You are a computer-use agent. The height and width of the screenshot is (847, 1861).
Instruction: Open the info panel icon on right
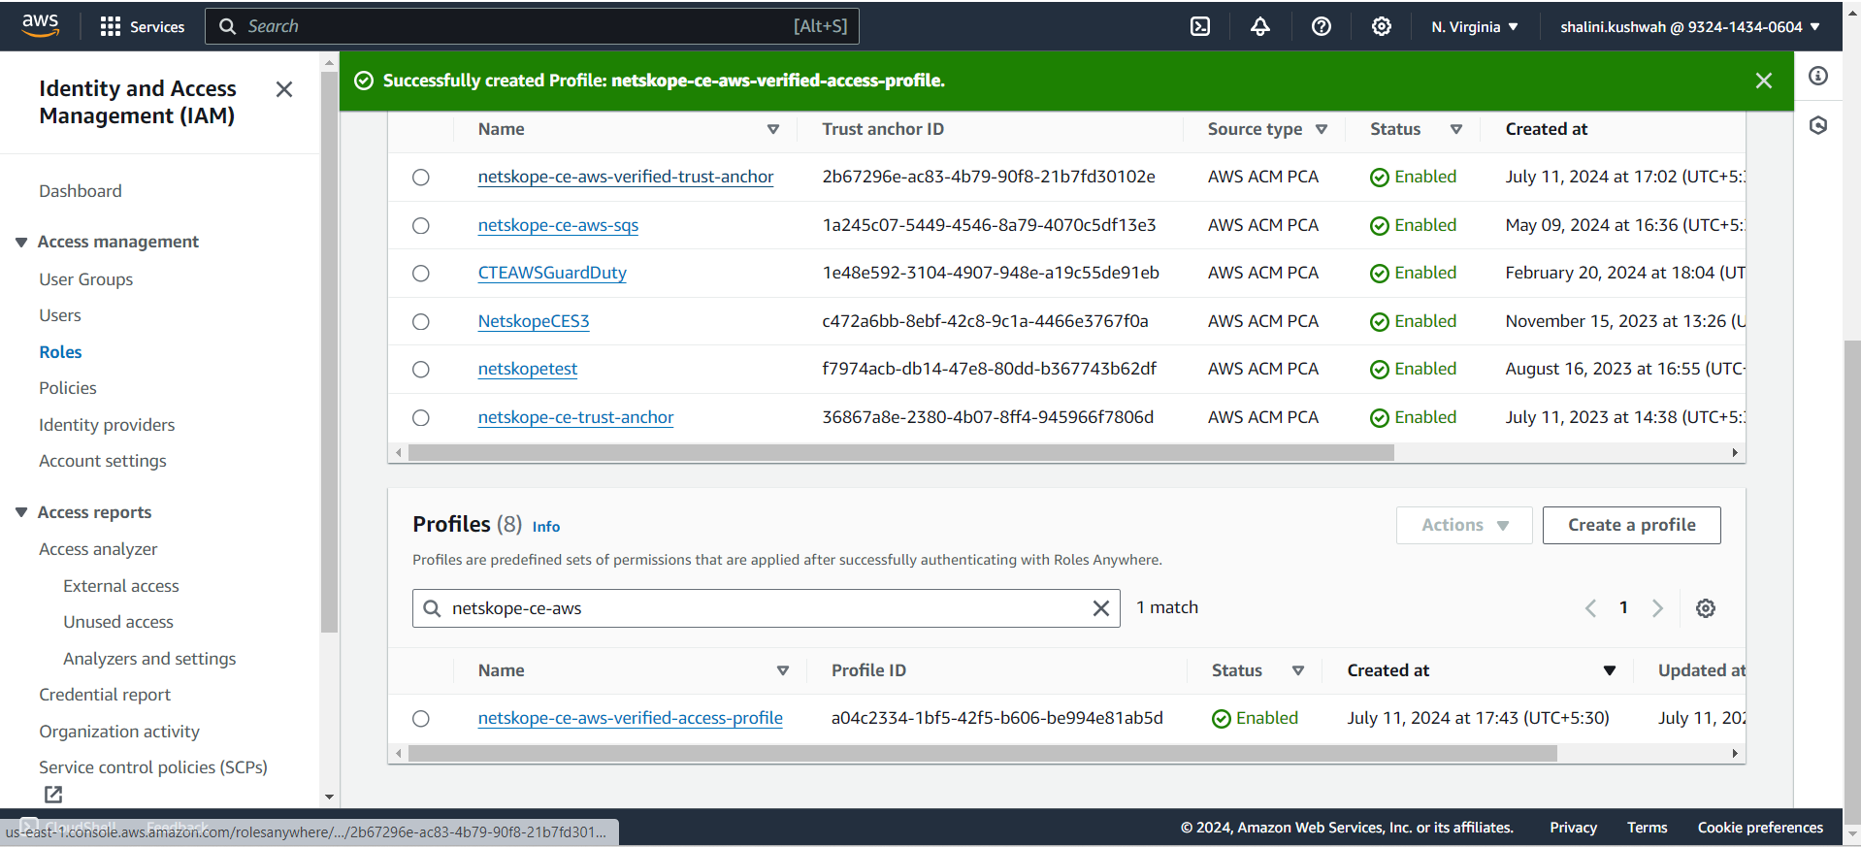coord(1818,76)
